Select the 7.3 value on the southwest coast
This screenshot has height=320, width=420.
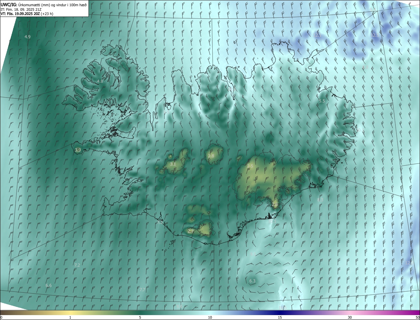[x=160, y=222]
